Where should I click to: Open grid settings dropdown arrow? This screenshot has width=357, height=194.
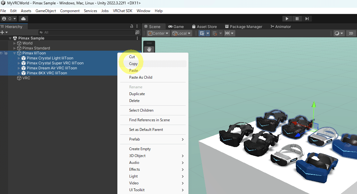(208, 33)
